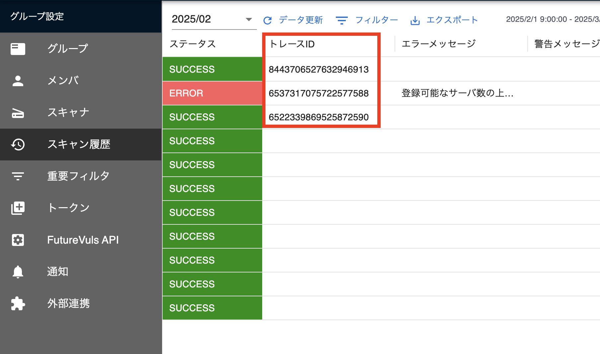Open the メンバ menu item
The height and width of the screenshot is (354, 600).
coord(81,81)
